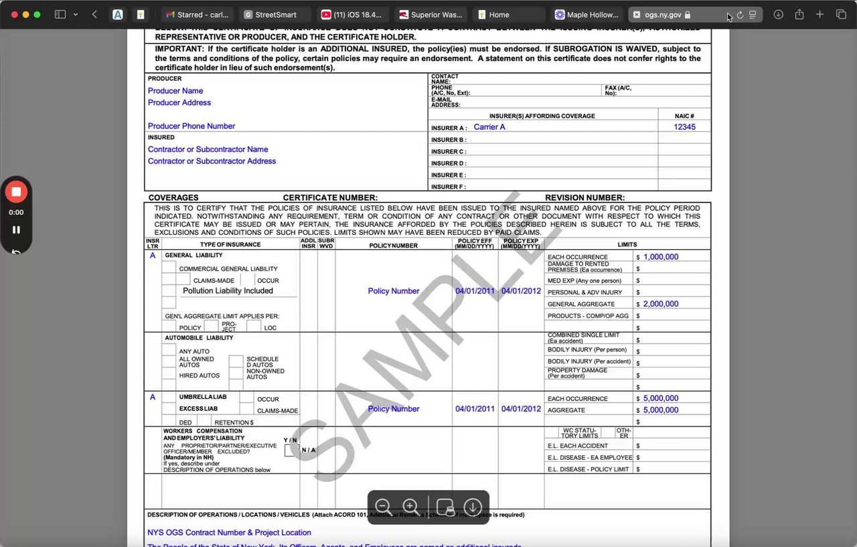The width and height of the screenshot is (857, 547).
Task: Switch to the StreetSmart tab
Action: click(275, 14)
